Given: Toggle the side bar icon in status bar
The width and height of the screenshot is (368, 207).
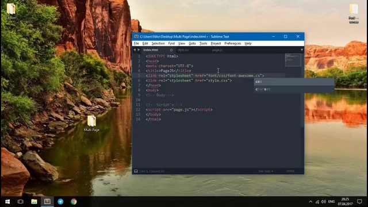Looking at the screenshot, I should point(136,171).
